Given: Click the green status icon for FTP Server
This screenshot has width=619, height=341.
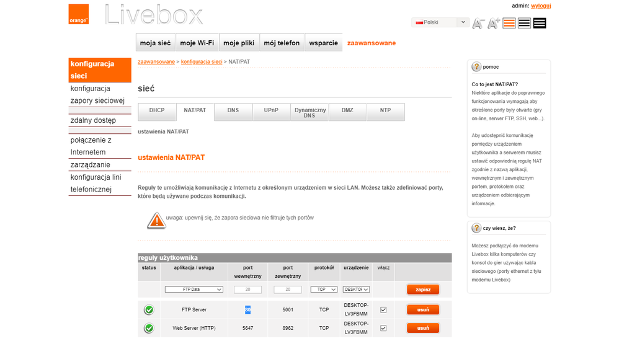Looking at the screenshot, I should (x=149, y=310).
